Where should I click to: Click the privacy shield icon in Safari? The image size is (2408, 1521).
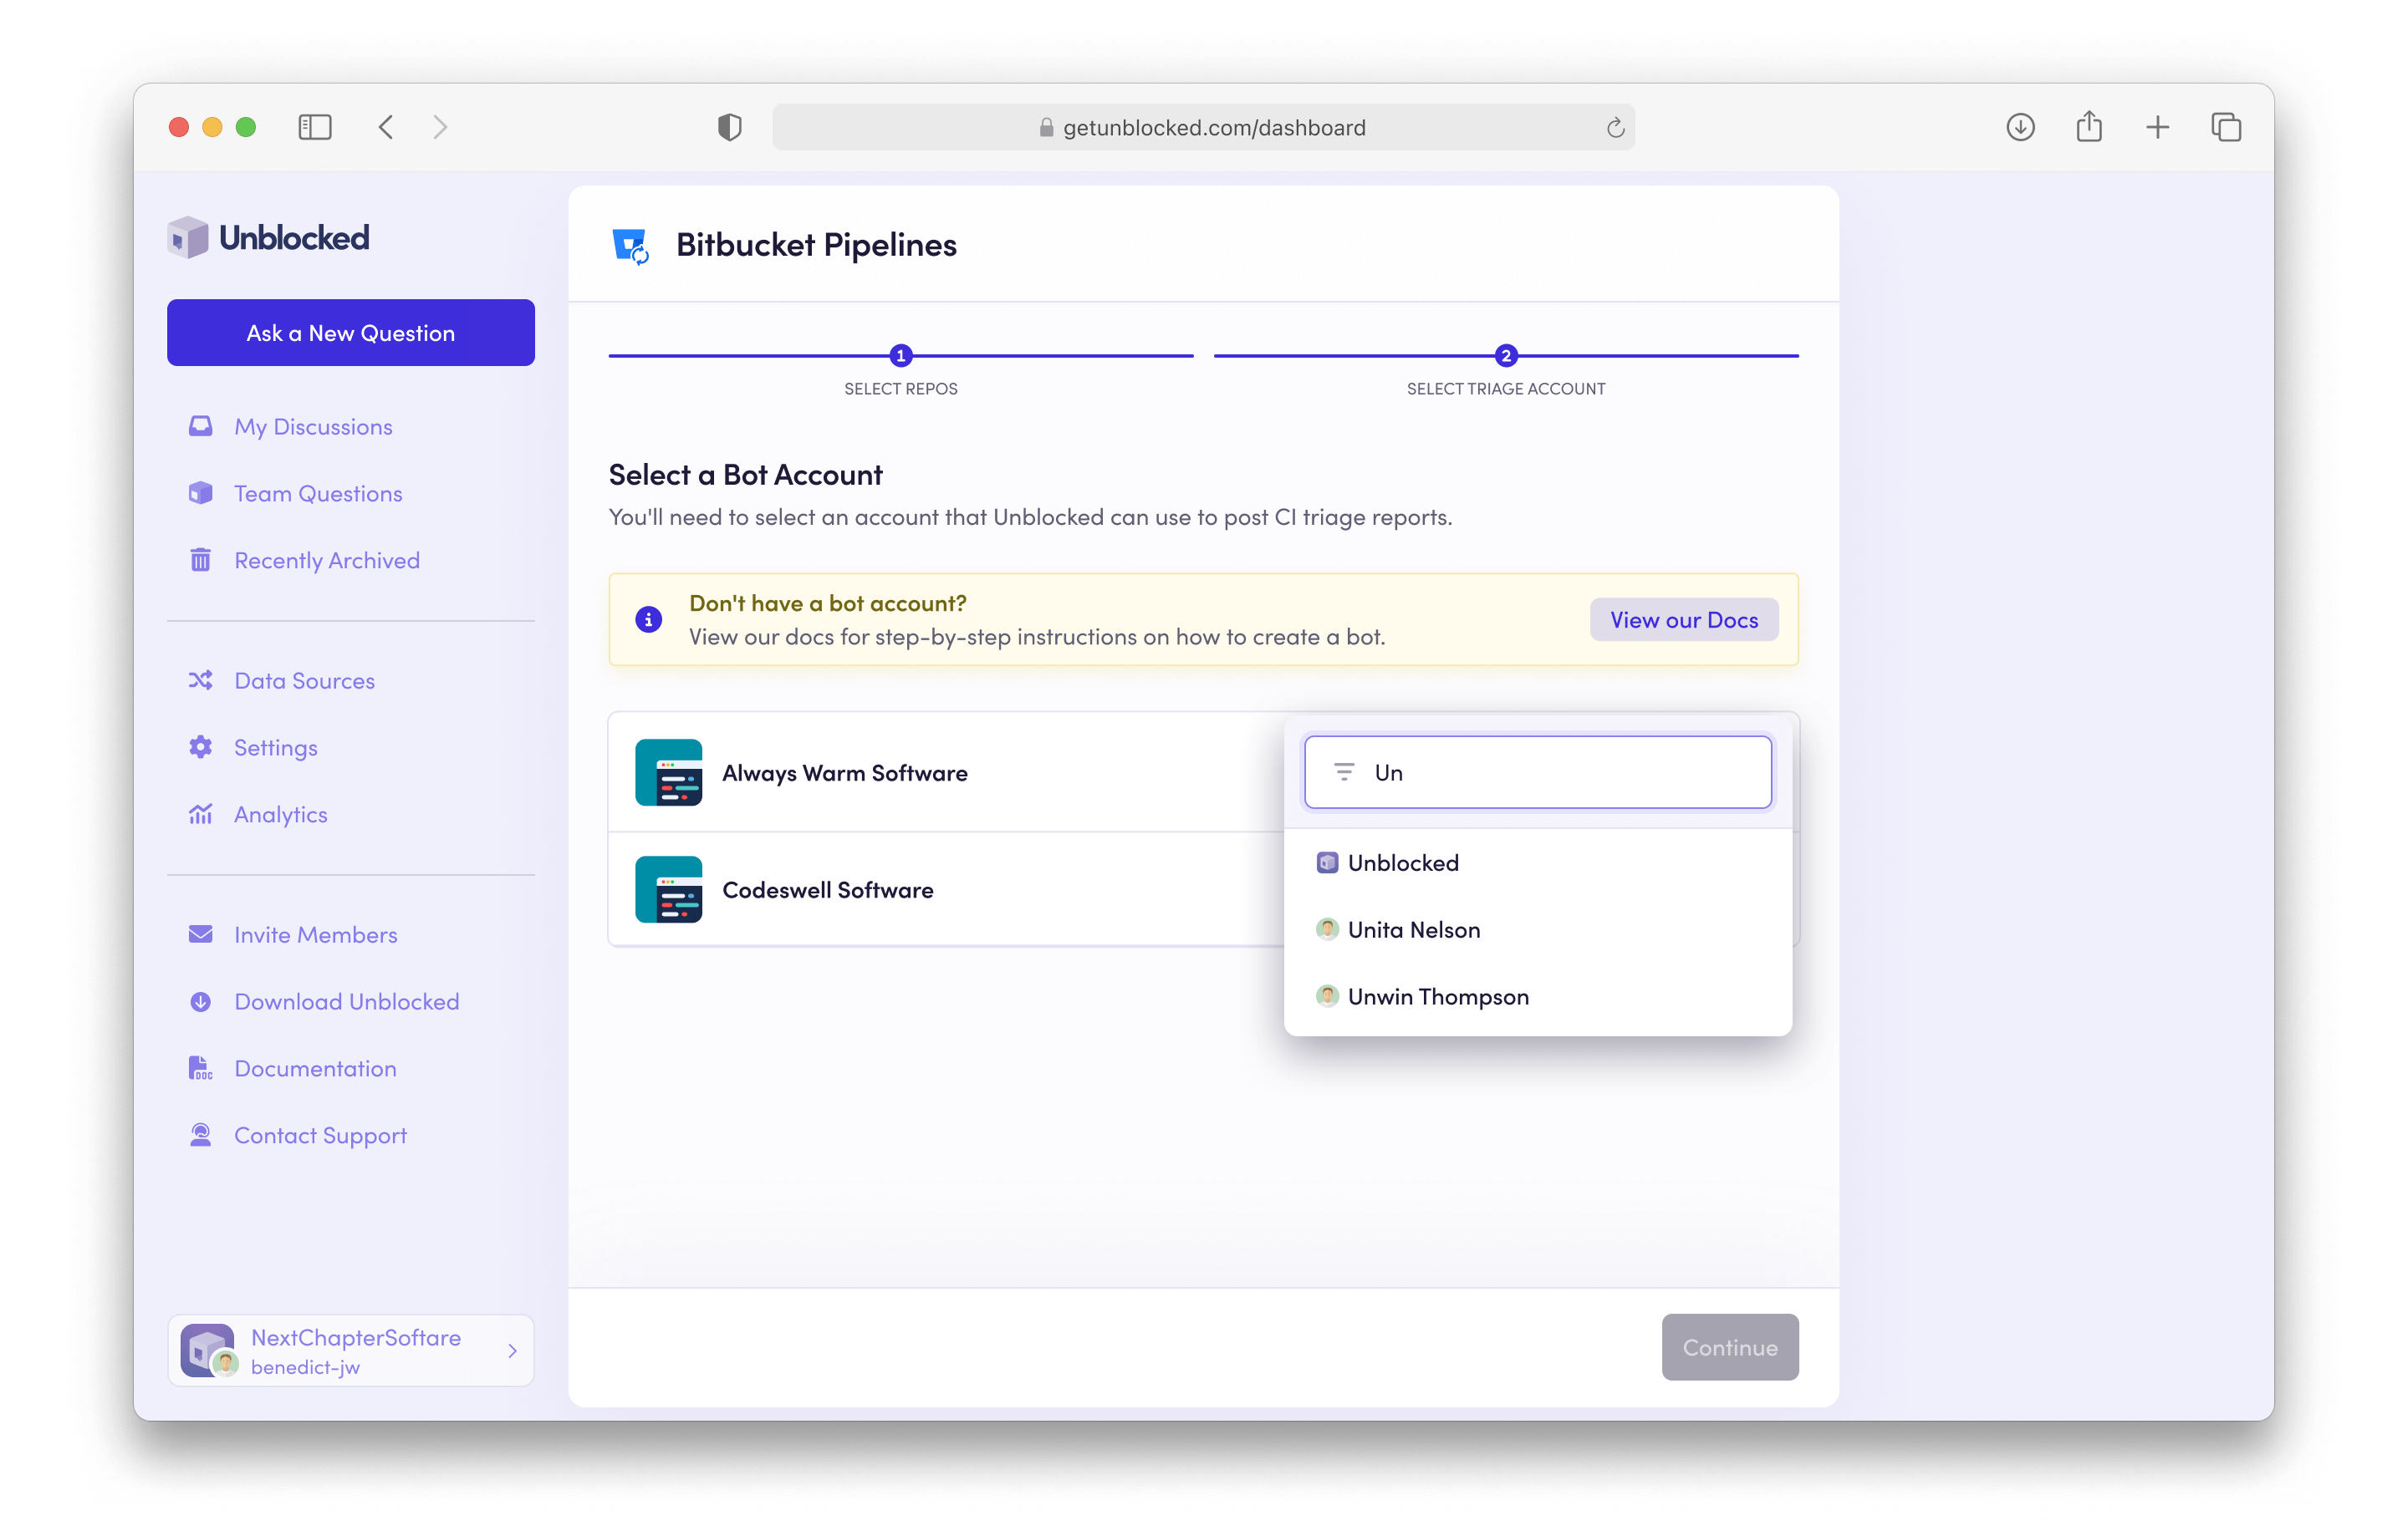[730, 127]
